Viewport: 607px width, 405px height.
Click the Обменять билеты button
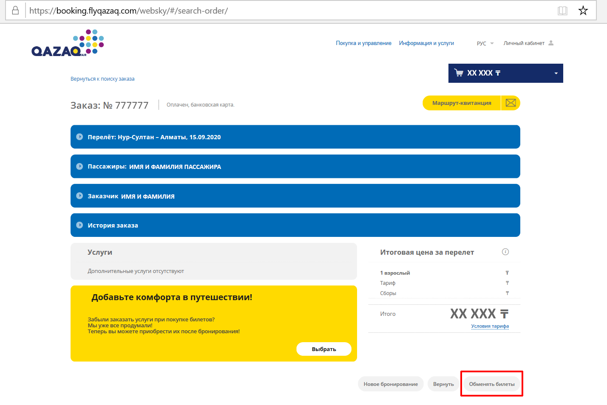[492, 384]
